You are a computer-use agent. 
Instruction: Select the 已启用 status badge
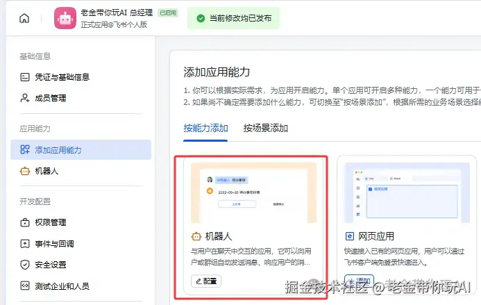[x=168, y=13]
